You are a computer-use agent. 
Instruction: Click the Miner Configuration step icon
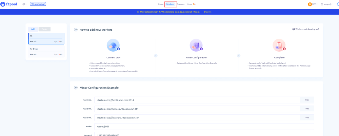click(196, 45)
